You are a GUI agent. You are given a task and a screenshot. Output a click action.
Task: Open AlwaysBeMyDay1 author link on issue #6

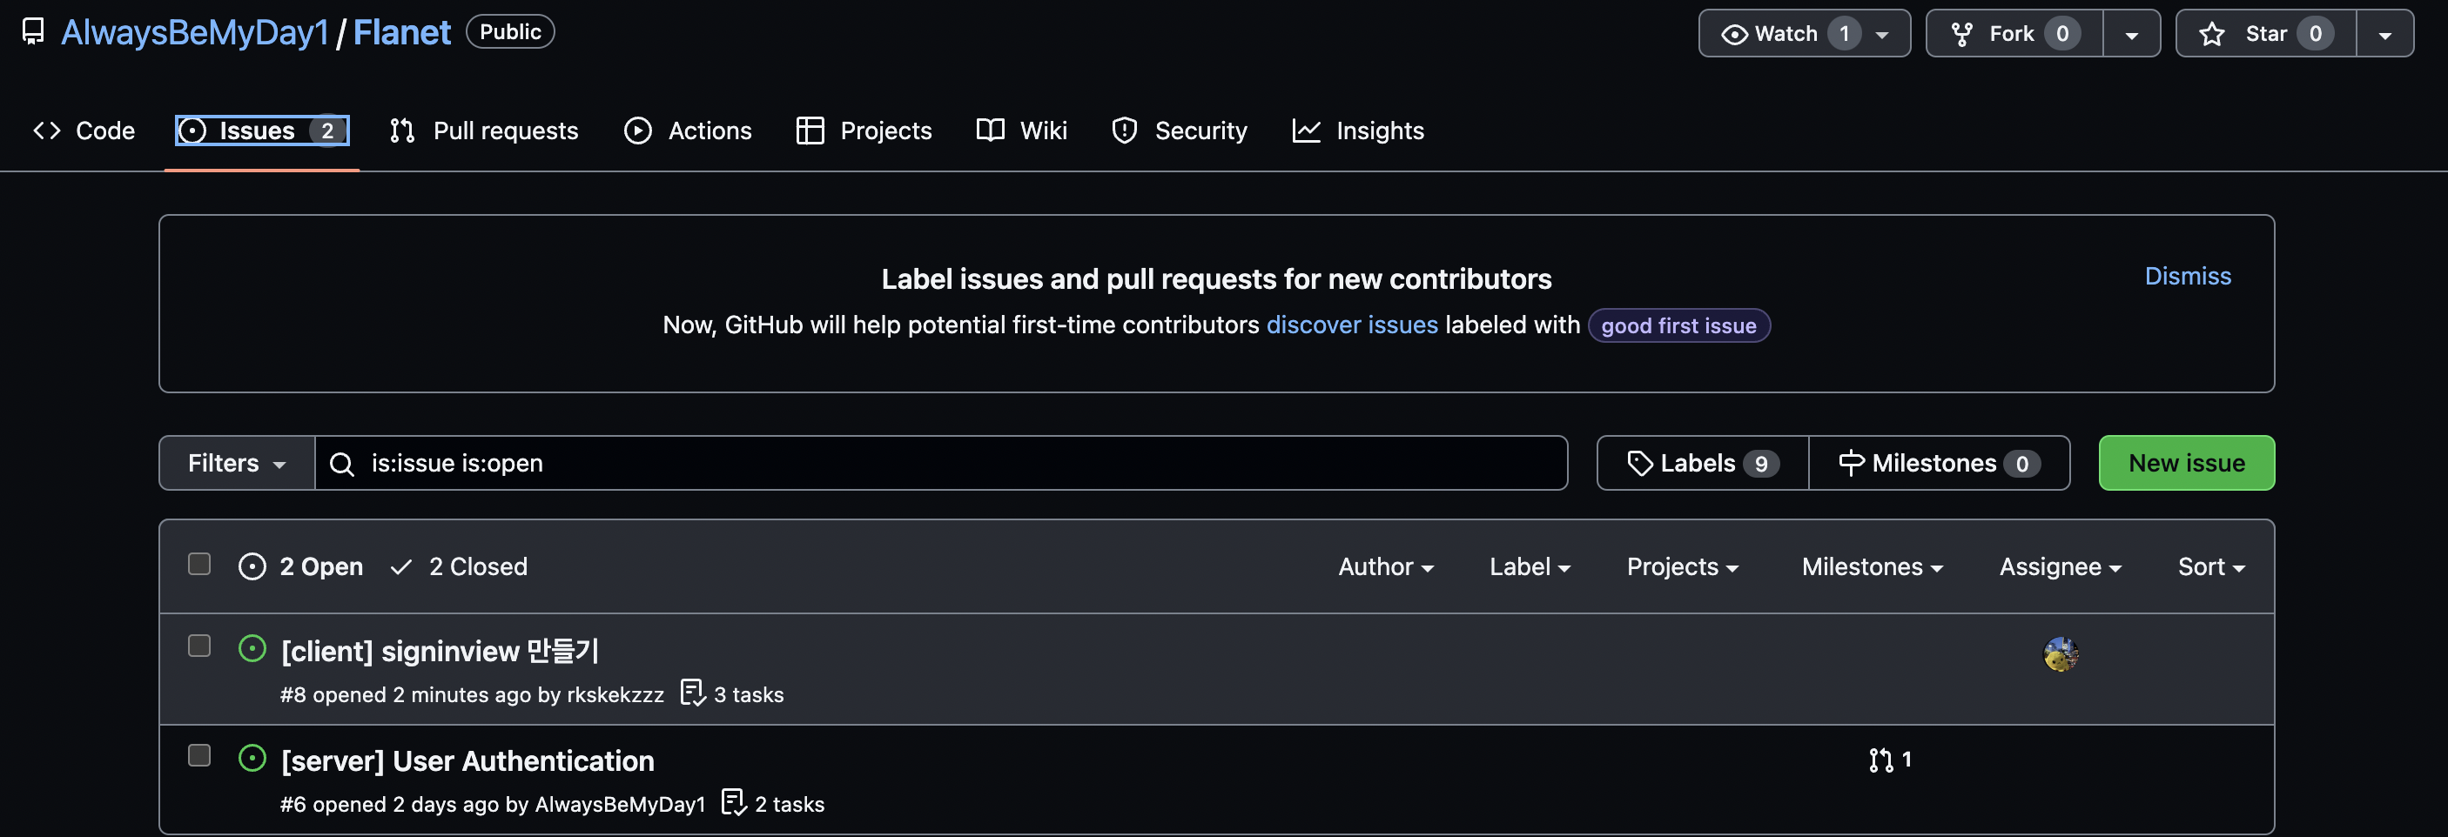[620, 804]
